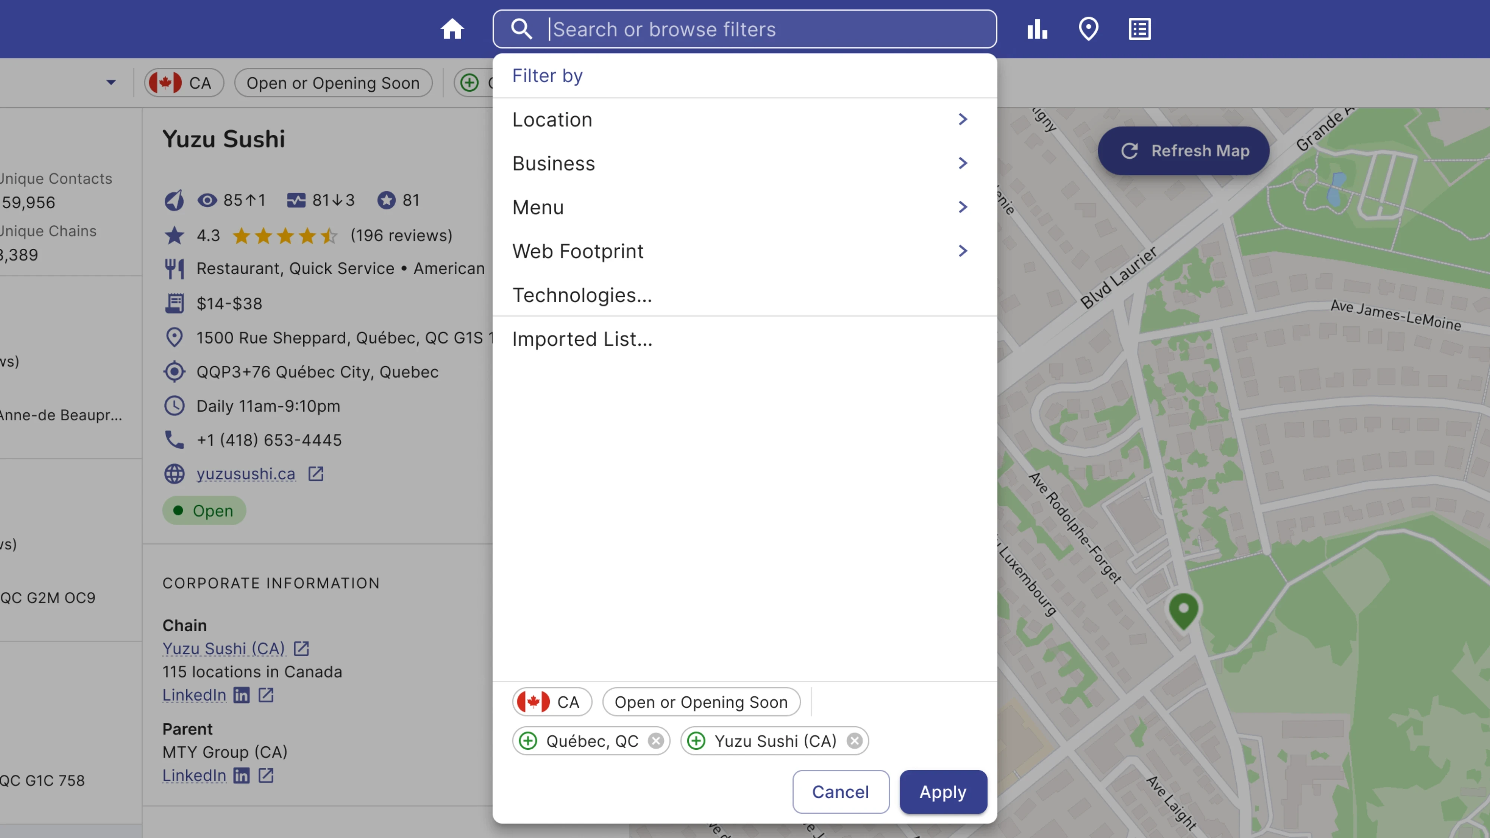Open the Parent LinkedIn link
1490x838 pixels.
pos(194,775)
